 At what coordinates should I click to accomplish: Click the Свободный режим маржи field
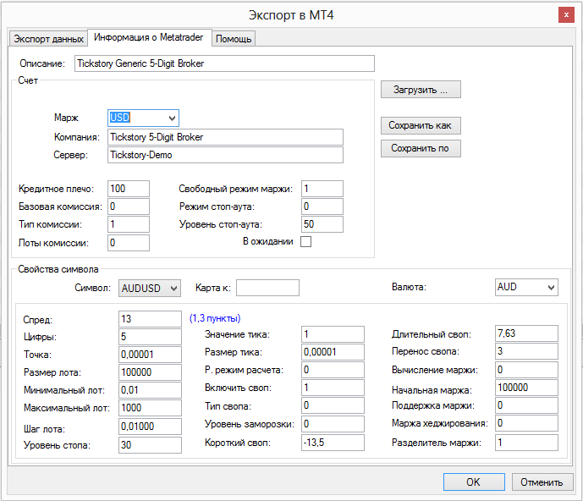tap(322, 189)
